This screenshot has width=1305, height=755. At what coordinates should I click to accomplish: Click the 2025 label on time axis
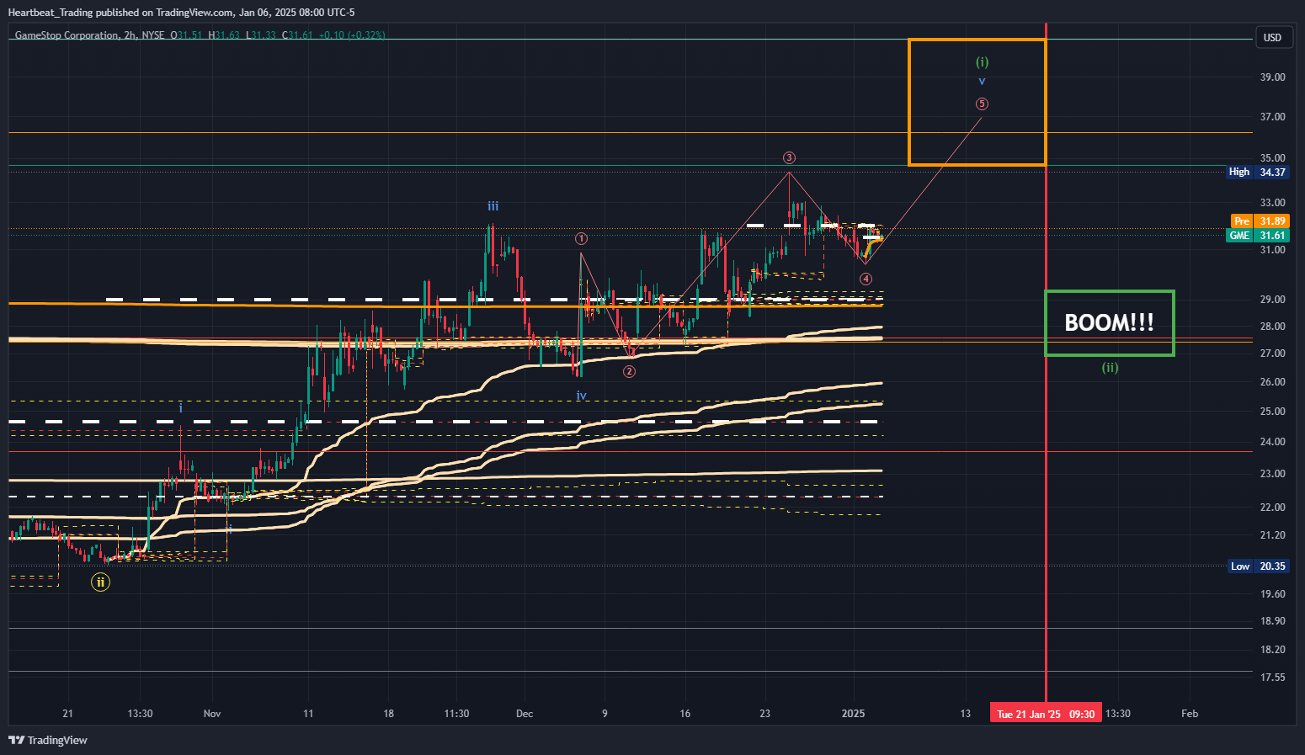[854, 714]
